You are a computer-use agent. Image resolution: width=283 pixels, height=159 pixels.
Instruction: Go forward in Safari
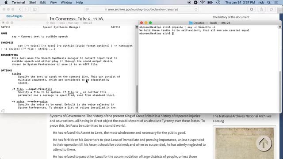(x=26, y=9)
